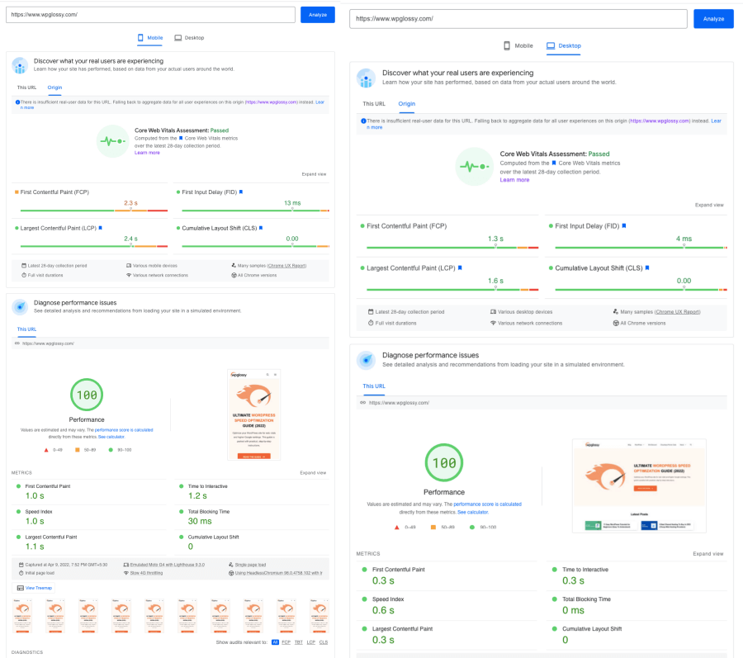Click the bookmark icon beside mobile First Input Delay
Viewport: 743px width, 658px height.
[x=241, y=192]
